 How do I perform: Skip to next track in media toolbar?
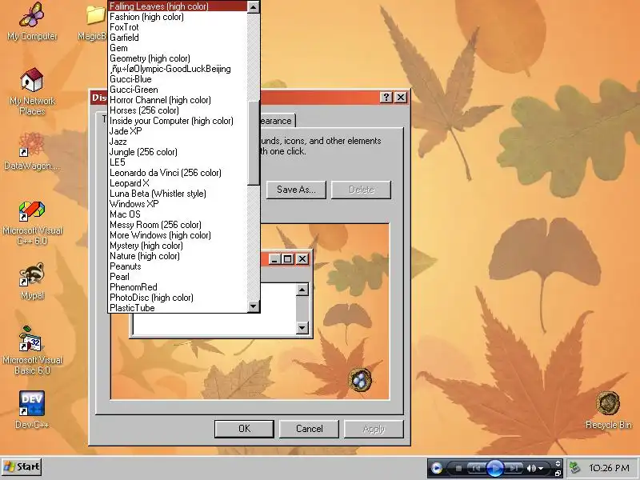pyautogui.click(x=514, y=468)
